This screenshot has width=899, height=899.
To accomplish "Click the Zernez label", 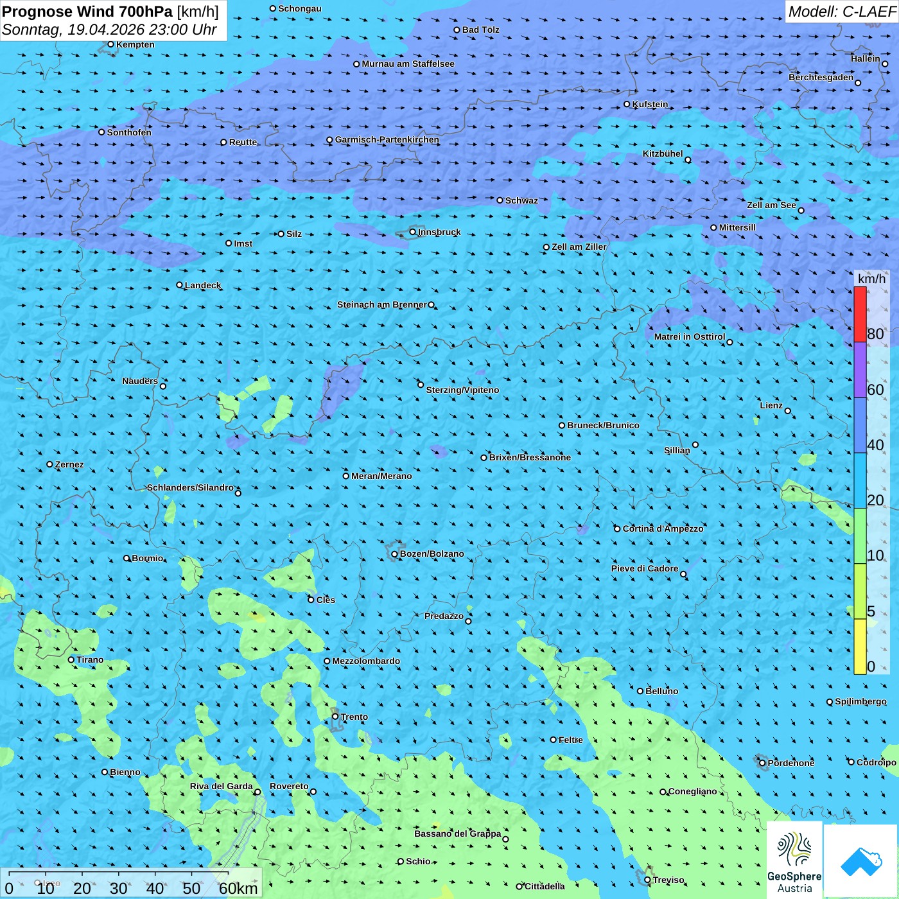I will (69, 464).
